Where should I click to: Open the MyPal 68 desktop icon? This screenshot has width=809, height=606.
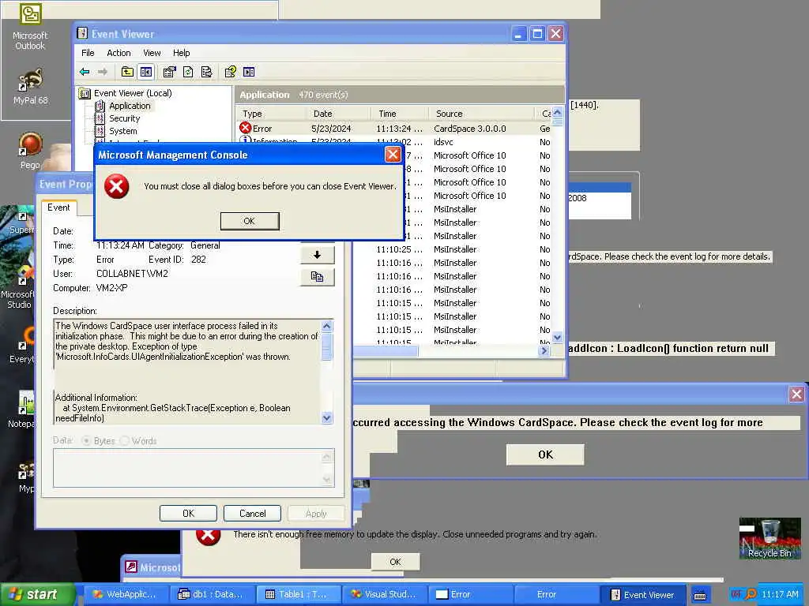tap(31, 86)
